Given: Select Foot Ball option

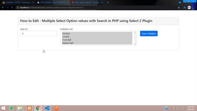Looking at the screenshot, I should tap(97, 40).
